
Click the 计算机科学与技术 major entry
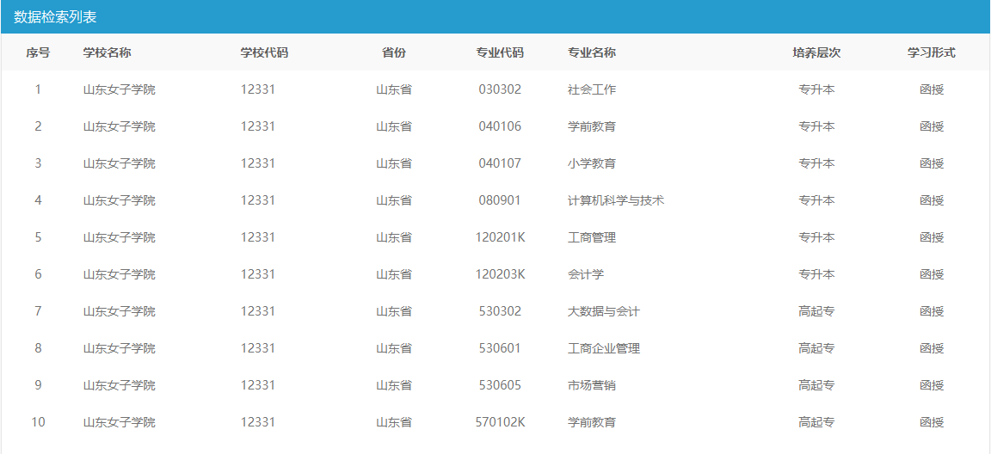coord(616,200)
